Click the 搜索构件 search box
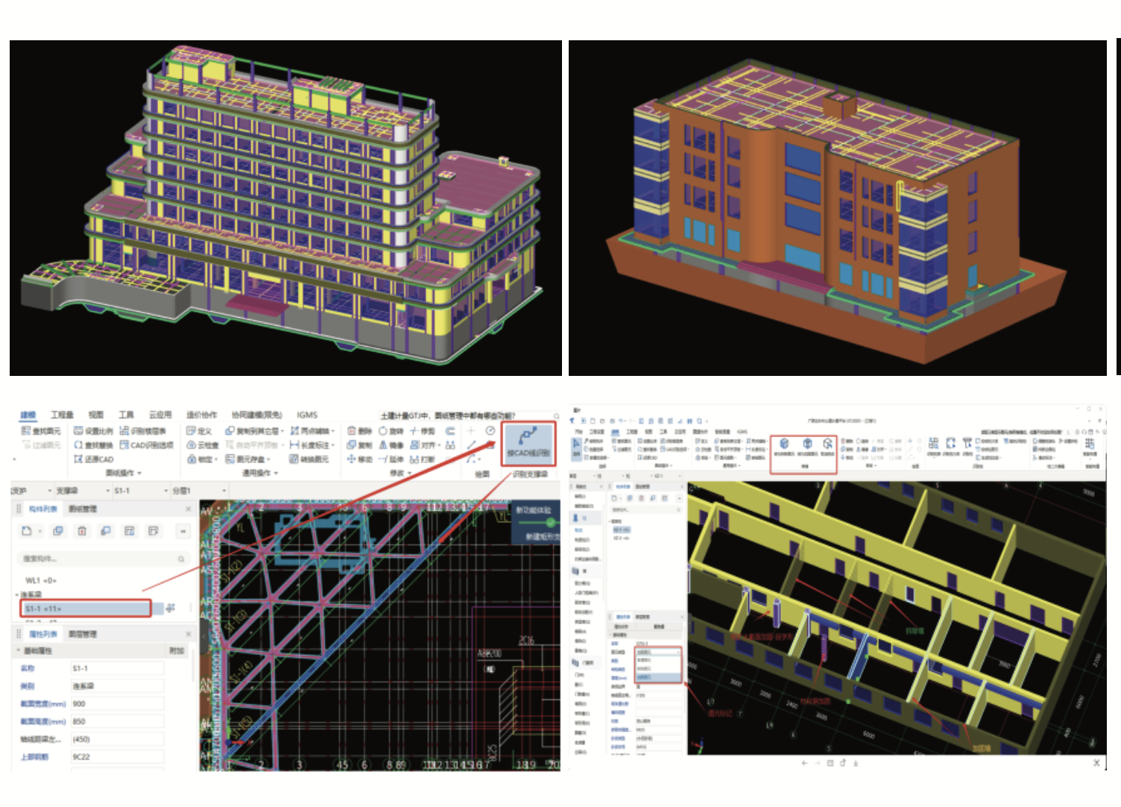Viewport: 1121px width, 807px height. click(101, 559)
